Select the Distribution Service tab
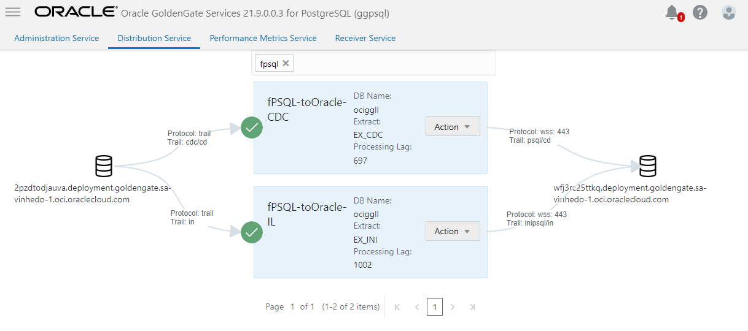This screenshot has height=331, width=748. [x=154, y=38]
